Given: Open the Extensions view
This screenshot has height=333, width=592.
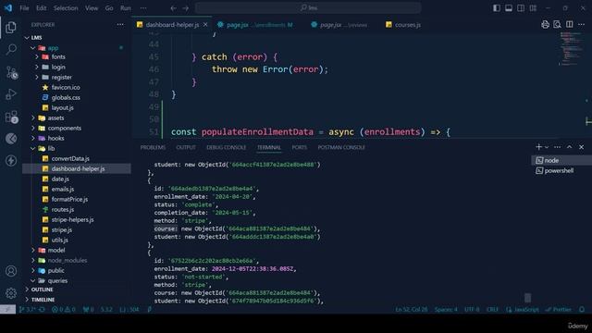Looking at the screenshot, I should (11, 117).
